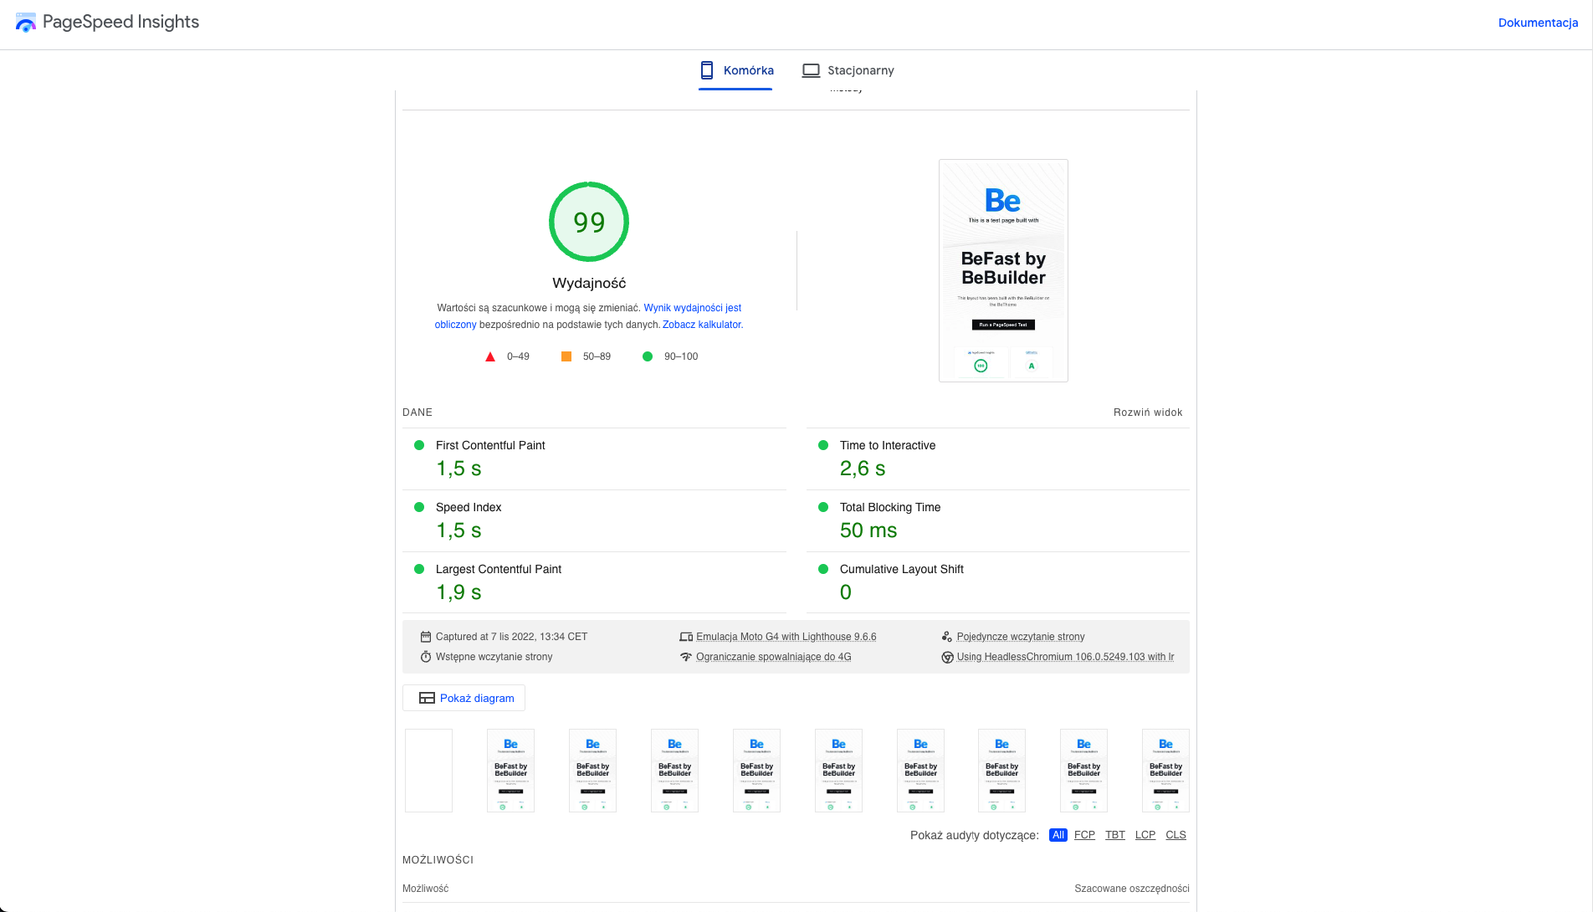Open the second filmstrip thumbnail
Viewport: 1593px width, 912px height.
[x=510, y=771]
